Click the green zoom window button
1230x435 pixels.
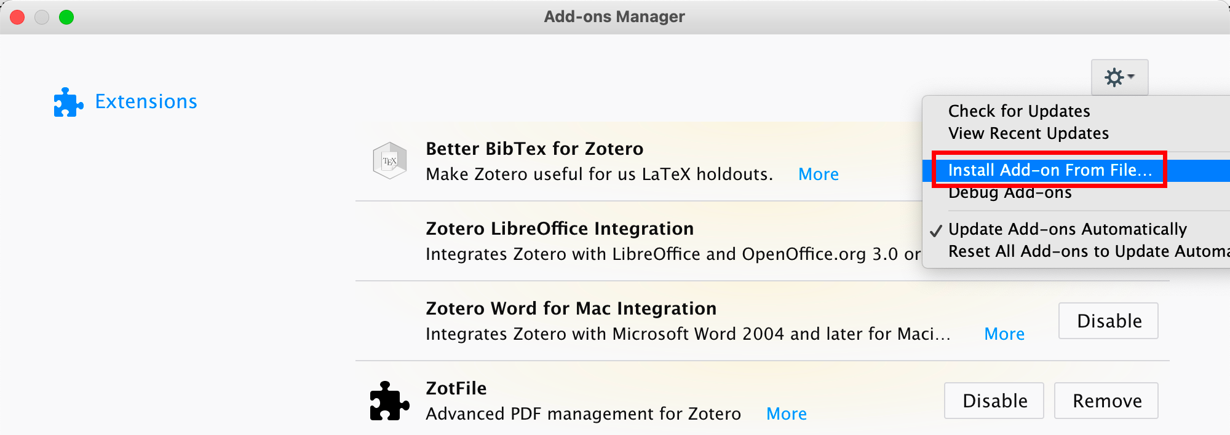(x=66, y=17)
